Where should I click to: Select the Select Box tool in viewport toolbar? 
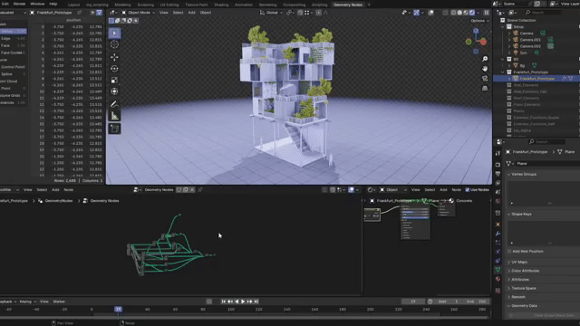(114, 34)
